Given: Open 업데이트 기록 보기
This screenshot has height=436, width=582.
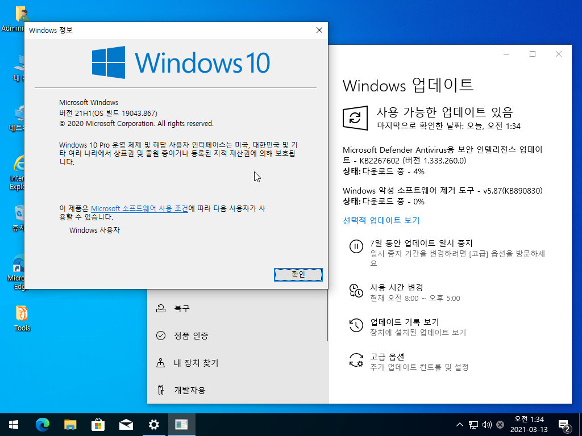Looking at the screenshot, I should click(x=404, y=322).
